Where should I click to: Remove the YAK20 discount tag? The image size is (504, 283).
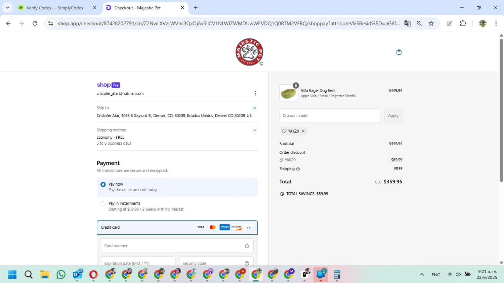[x=303, y=131]
